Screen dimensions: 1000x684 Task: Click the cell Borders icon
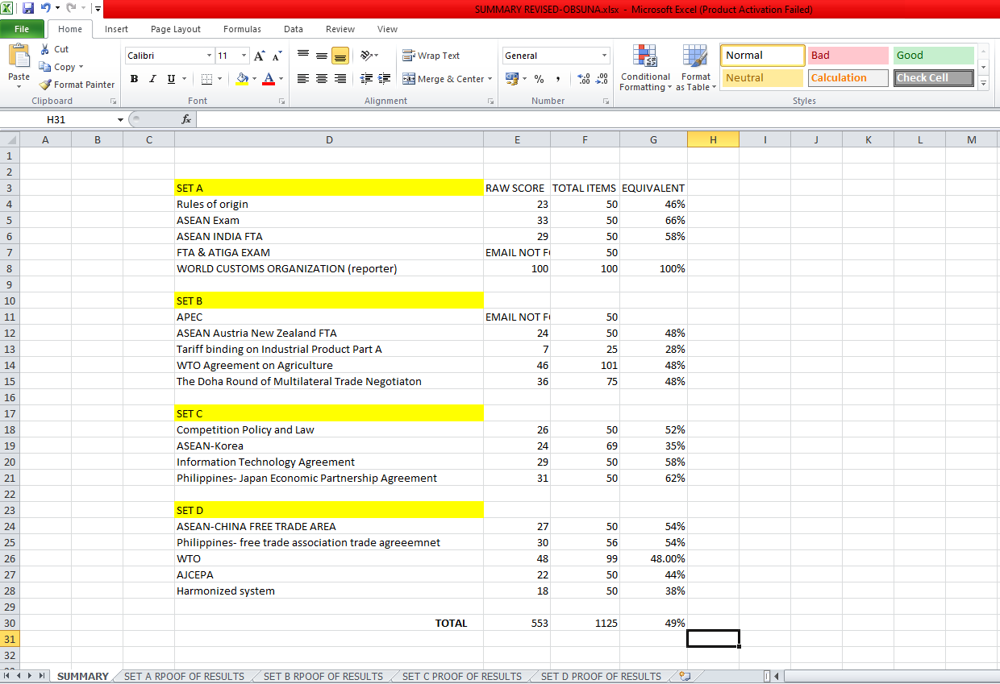[206, 79]
